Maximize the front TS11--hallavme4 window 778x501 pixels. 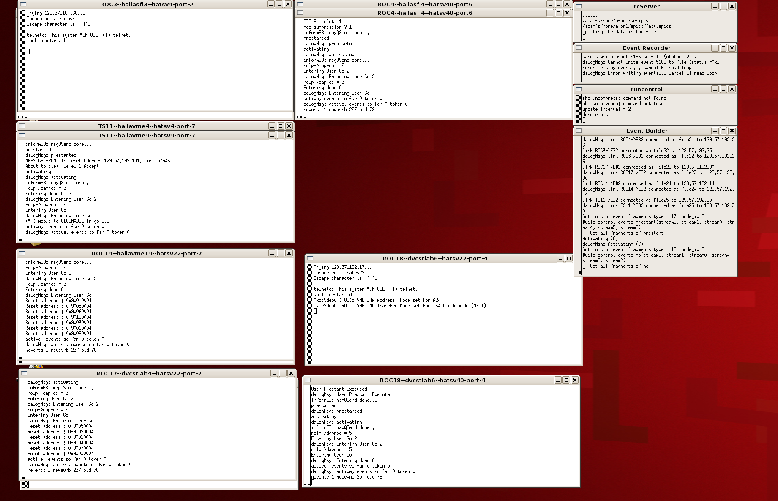pyautogui.click(x=281, y=135)
